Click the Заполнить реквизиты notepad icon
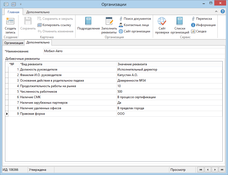 point(109,21)
